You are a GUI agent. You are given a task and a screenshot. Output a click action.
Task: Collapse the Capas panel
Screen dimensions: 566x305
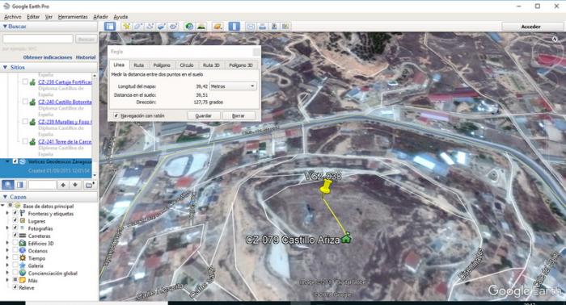pos(5,197)
